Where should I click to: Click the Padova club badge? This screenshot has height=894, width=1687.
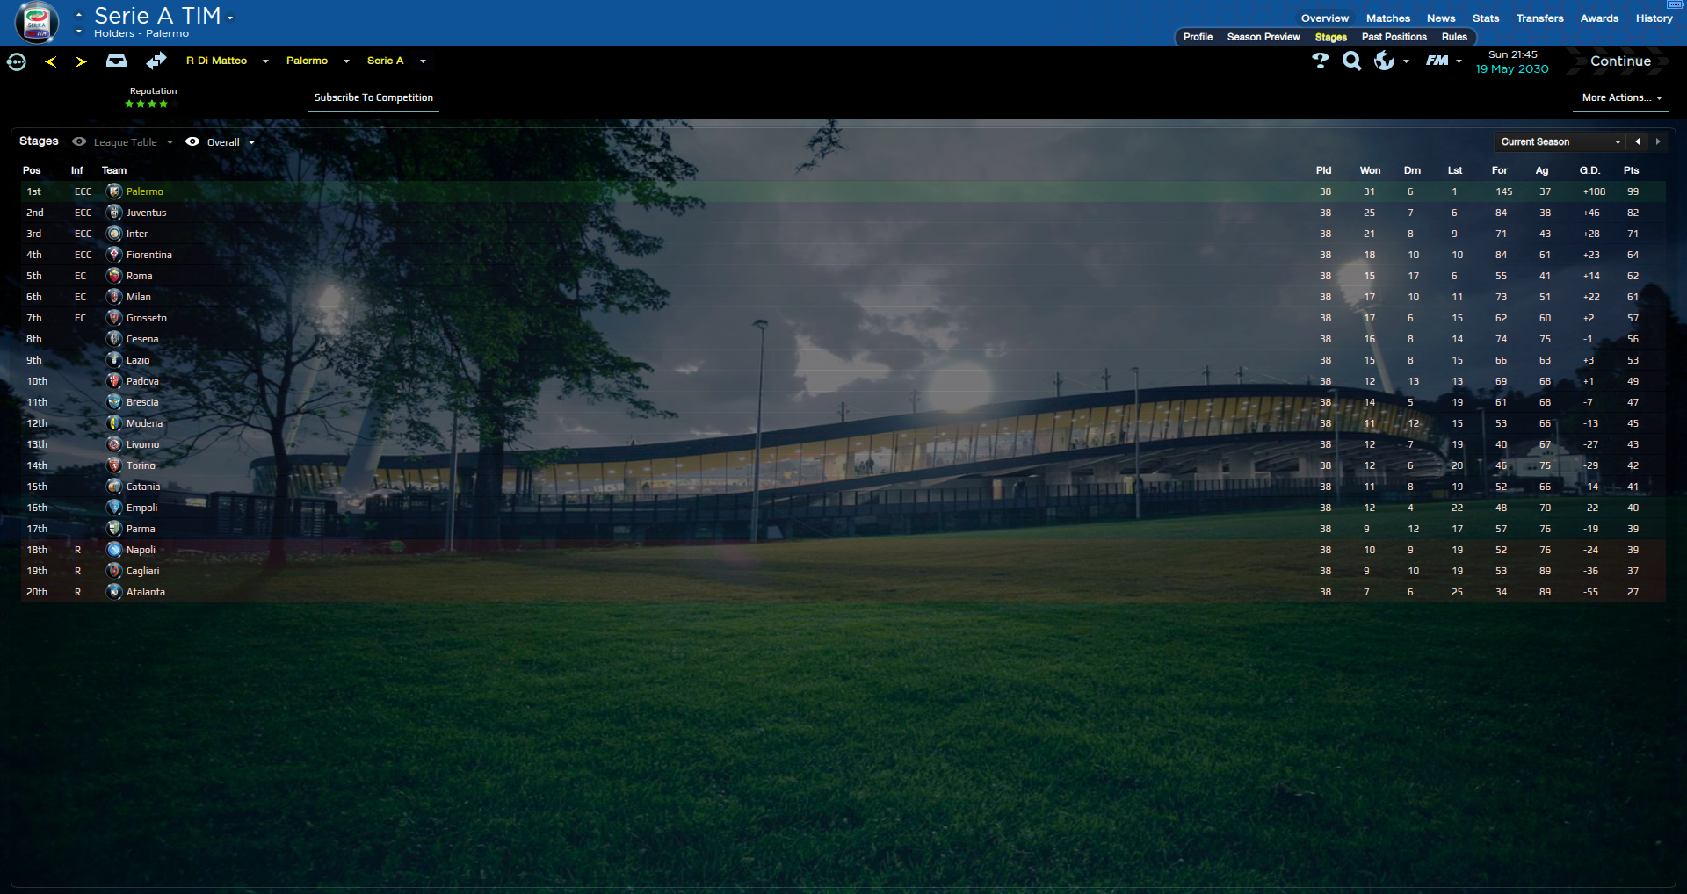click(x=114, y=381)
